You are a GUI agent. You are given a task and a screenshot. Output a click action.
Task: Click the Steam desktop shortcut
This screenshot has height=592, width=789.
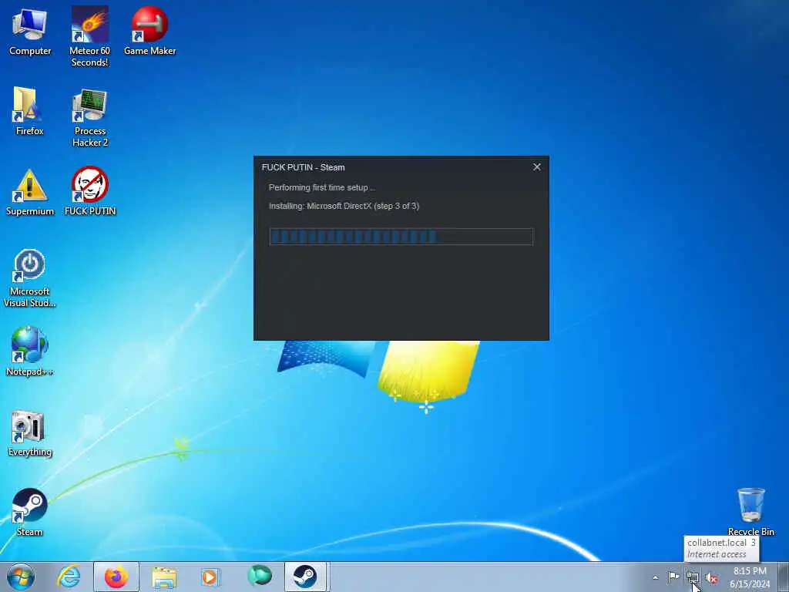pyautogui.click(x=30, y=513)
